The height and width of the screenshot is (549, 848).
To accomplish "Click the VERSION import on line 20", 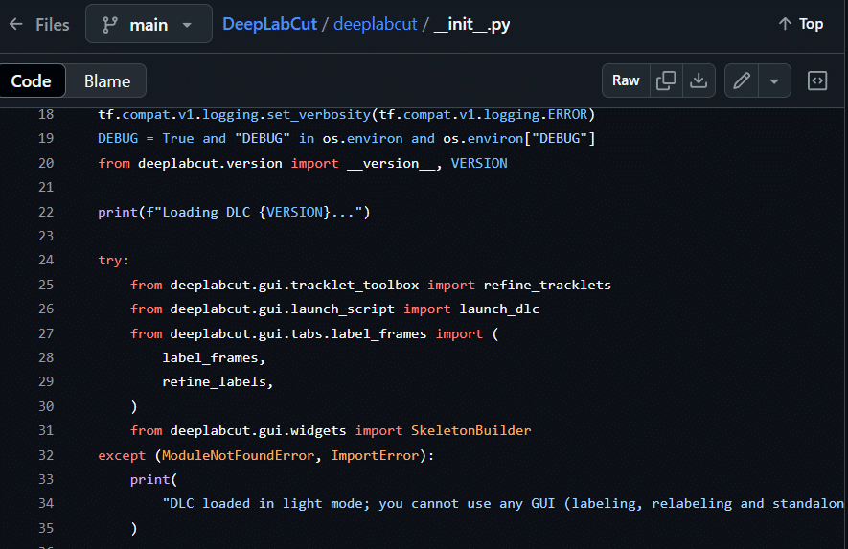I will click(x=479, y=163).
